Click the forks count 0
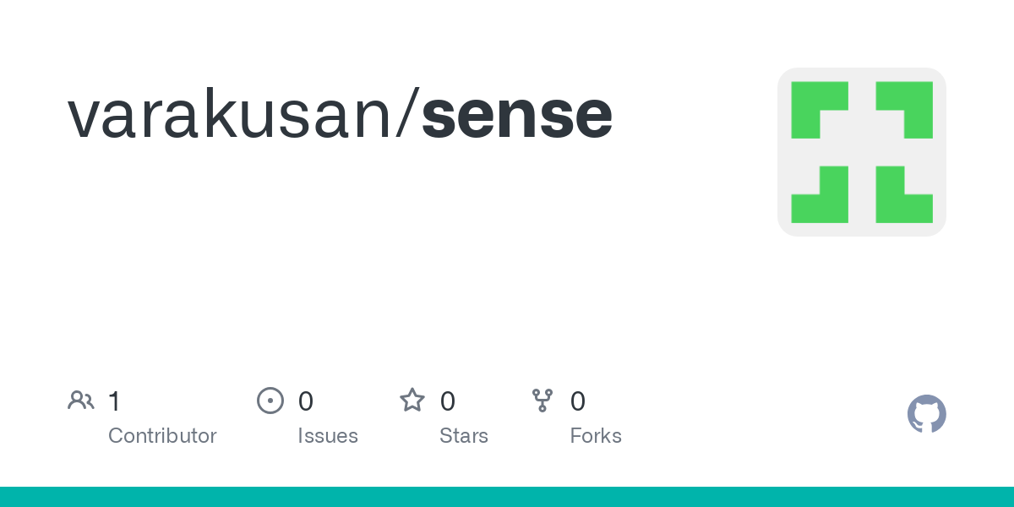The width and height of the screenshot is (1014, 507). (578, 401)
